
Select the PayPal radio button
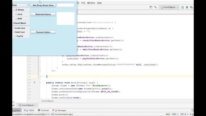[15, 36]
